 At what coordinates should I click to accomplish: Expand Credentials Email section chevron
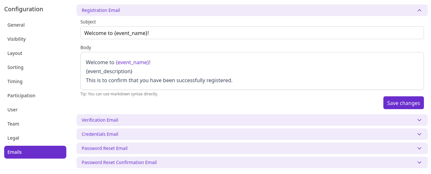[419, 134]
